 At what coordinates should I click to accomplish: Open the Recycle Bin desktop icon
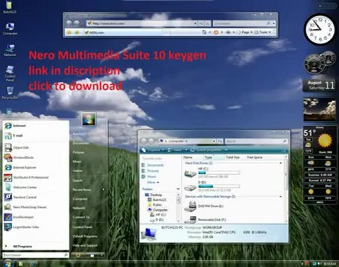[x=10, y=93]
